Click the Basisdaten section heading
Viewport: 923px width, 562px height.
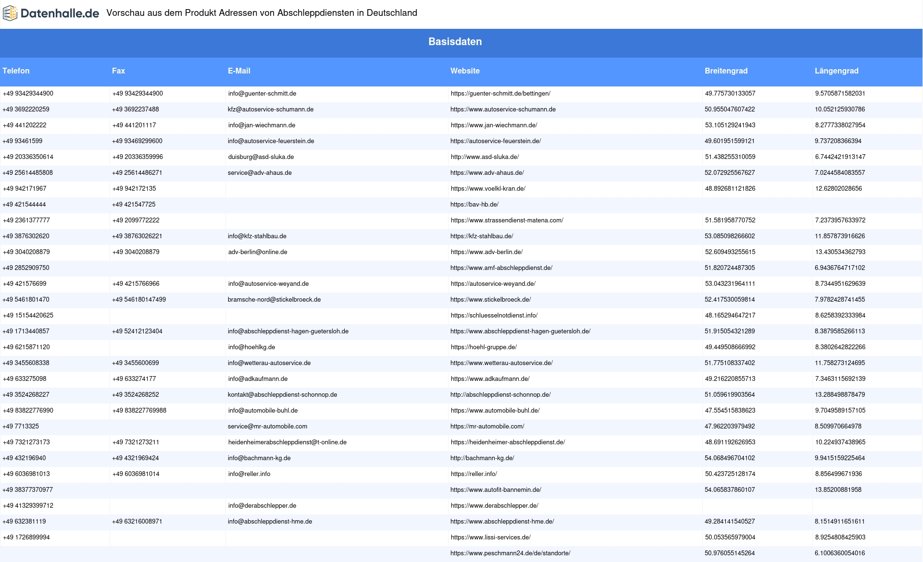455,42
